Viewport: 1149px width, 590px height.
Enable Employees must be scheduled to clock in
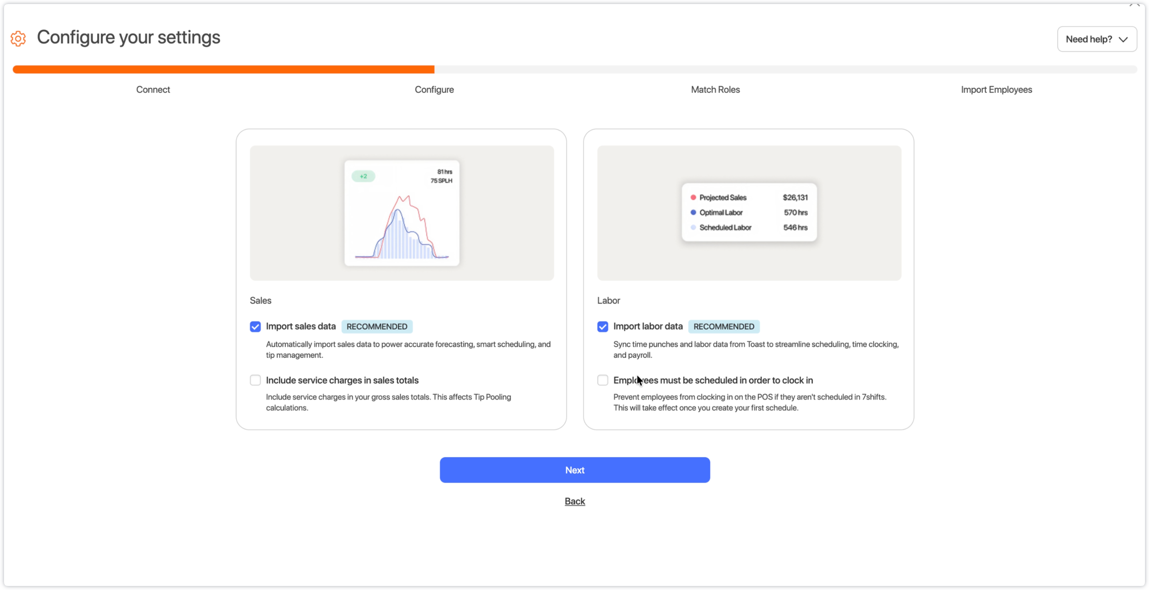pos(602,380)
